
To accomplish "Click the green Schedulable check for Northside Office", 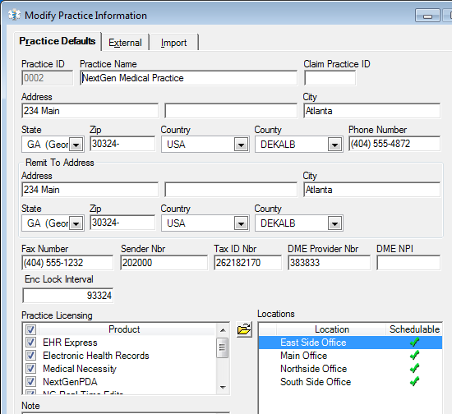I will [x=414, y=369].
